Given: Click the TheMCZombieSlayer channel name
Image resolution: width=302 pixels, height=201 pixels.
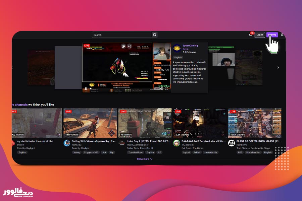Looking at the screenshot, I should click(x=138, y=145).
